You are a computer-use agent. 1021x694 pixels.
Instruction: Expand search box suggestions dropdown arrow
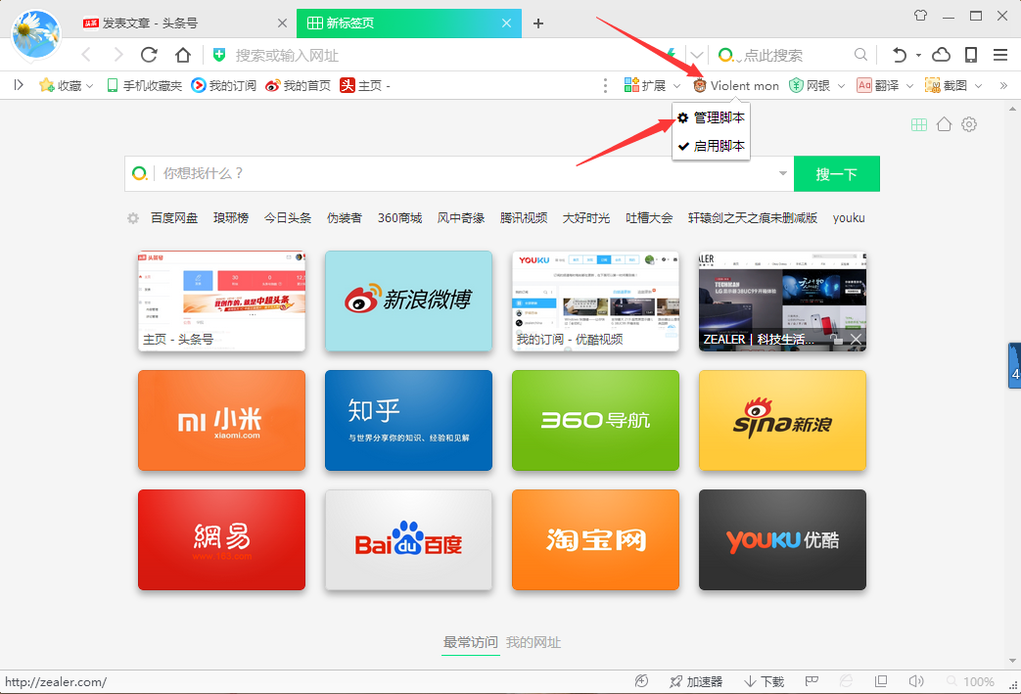pos(783,173)
